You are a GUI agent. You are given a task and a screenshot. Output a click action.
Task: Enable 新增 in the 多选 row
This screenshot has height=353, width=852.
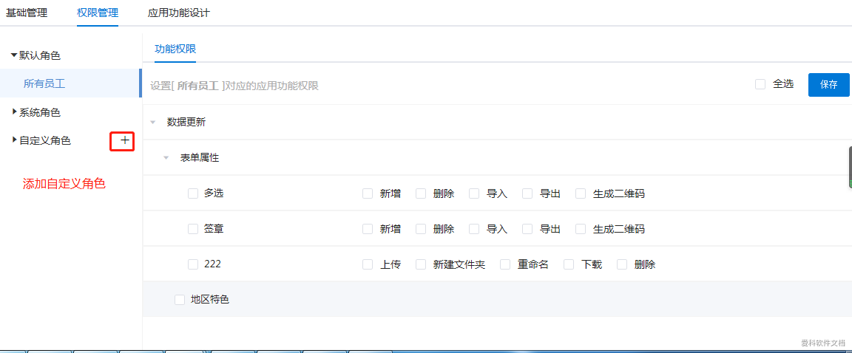368,193
